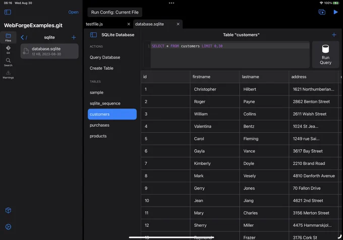Select the cell containing Carol
The height and width of the screenshot is (240, 343).
tap(215, 139)
